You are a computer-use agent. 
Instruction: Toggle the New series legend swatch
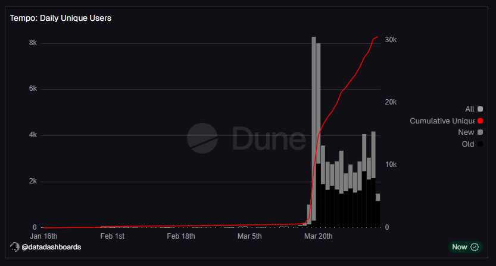pyautogui.click(x=480, y=132)
